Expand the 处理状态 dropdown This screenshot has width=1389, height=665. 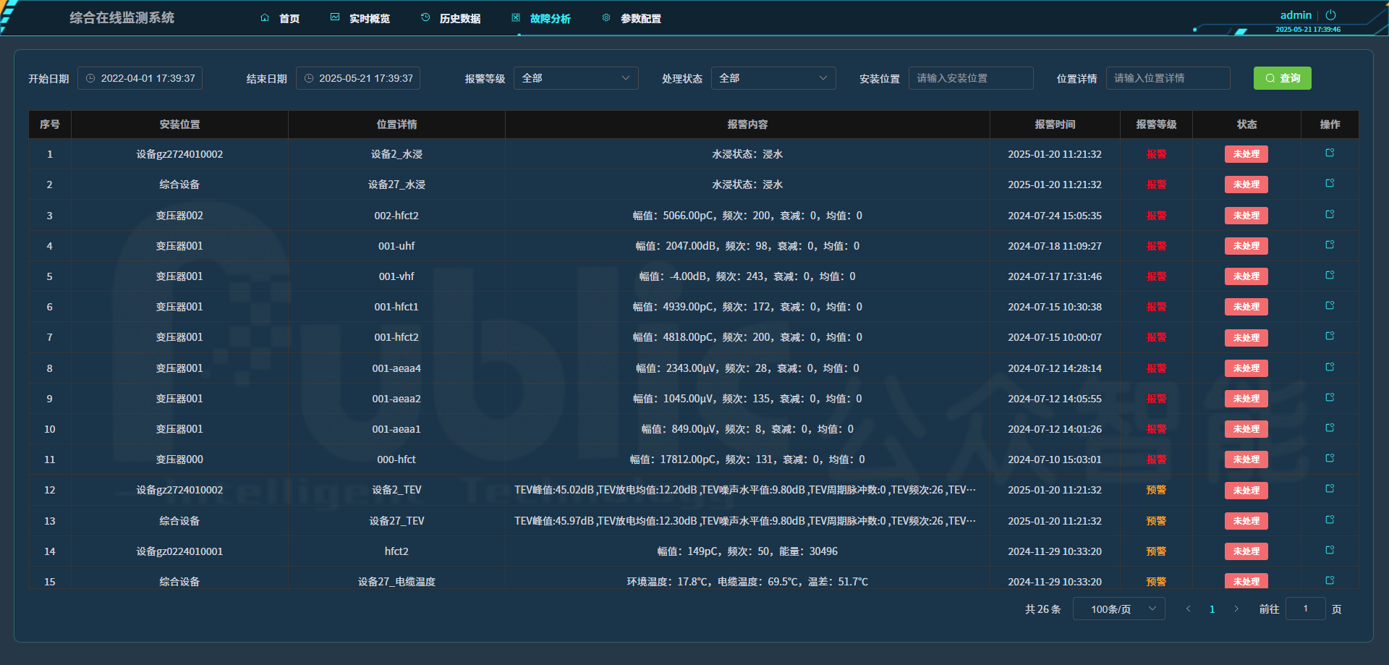[773, 78]
